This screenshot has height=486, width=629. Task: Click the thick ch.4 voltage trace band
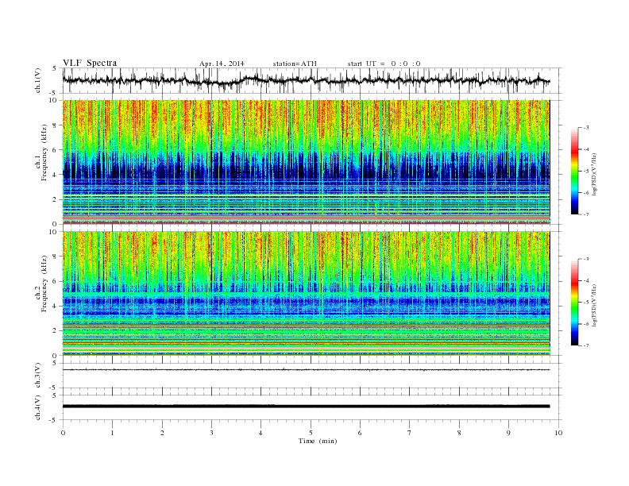pos(306,407)
